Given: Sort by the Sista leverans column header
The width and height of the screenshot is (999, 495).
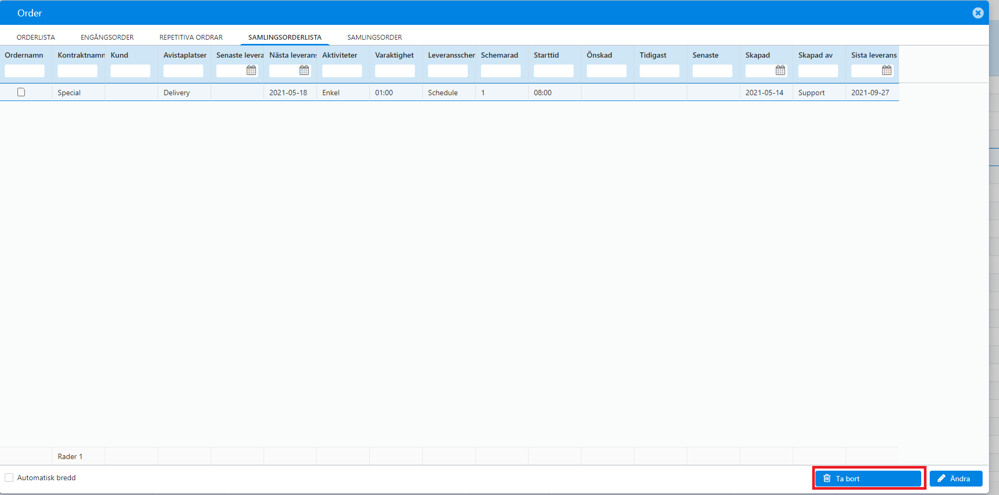Looking at the screenshot, I should 874,55.
